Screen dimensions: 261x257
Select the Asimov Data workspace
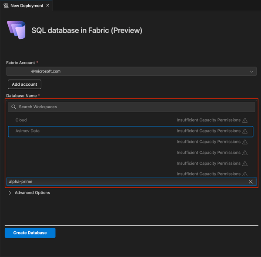(28, 131)
